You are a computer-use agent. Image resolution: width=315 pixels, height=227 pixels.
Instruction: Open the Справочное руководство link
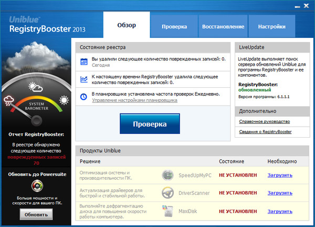(x=264, y=122)
